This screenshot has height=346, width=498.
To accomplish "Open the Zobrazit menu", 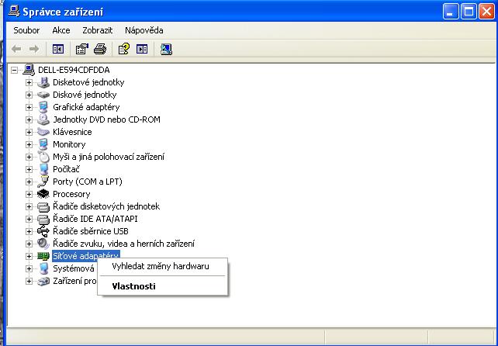I will pos(98,30).
